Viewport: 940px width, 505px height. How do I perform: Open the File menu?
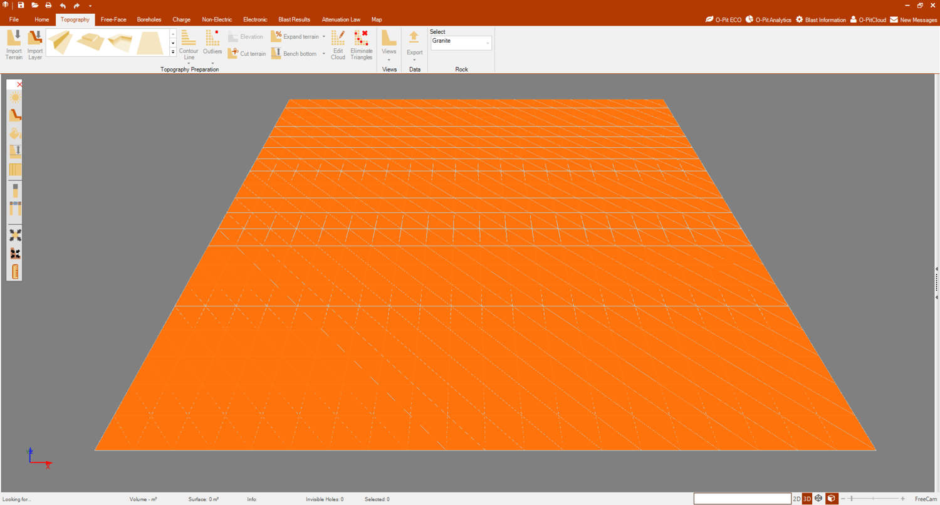(x=14, y=19)
